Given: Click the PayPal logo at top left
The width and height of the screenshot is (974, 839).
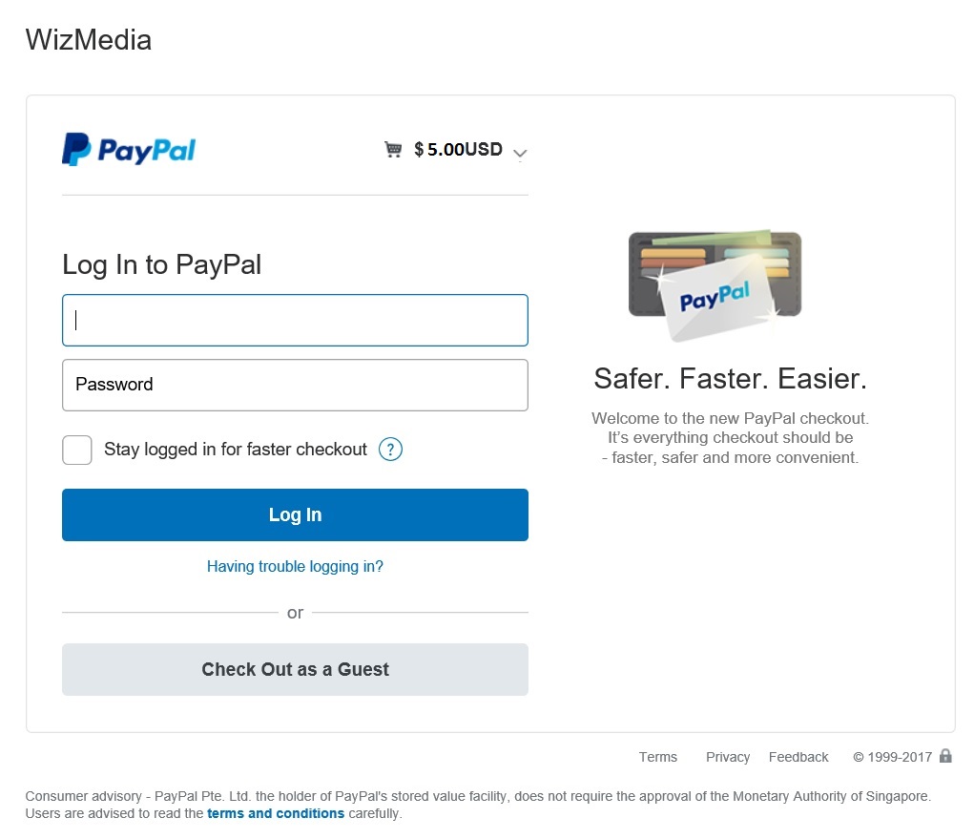Looking at the screenshot, I should (129, 149).
